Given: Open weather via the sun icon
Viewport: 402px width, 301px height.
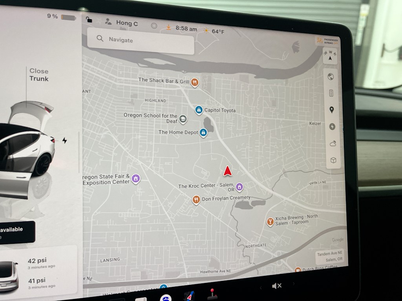Looking at the screenshot, I should point(206,31).
